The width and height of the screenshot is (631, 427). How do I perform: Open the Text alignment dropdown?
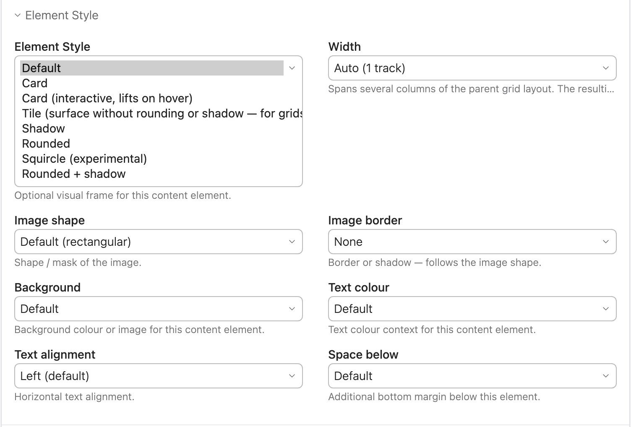pyautogui.click(x=158, y=376)
